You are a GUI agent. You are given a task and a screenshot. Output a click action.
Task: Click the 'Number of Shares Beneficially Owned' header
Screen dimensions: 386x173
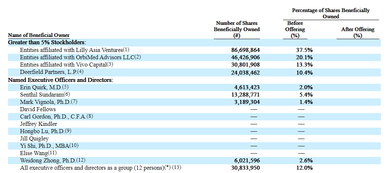pyautogui.click(x=236, y=29)
